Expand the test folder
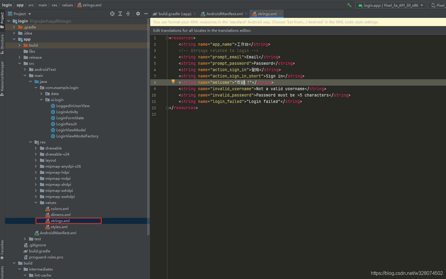The image size is (446, 279). [25, 239]
